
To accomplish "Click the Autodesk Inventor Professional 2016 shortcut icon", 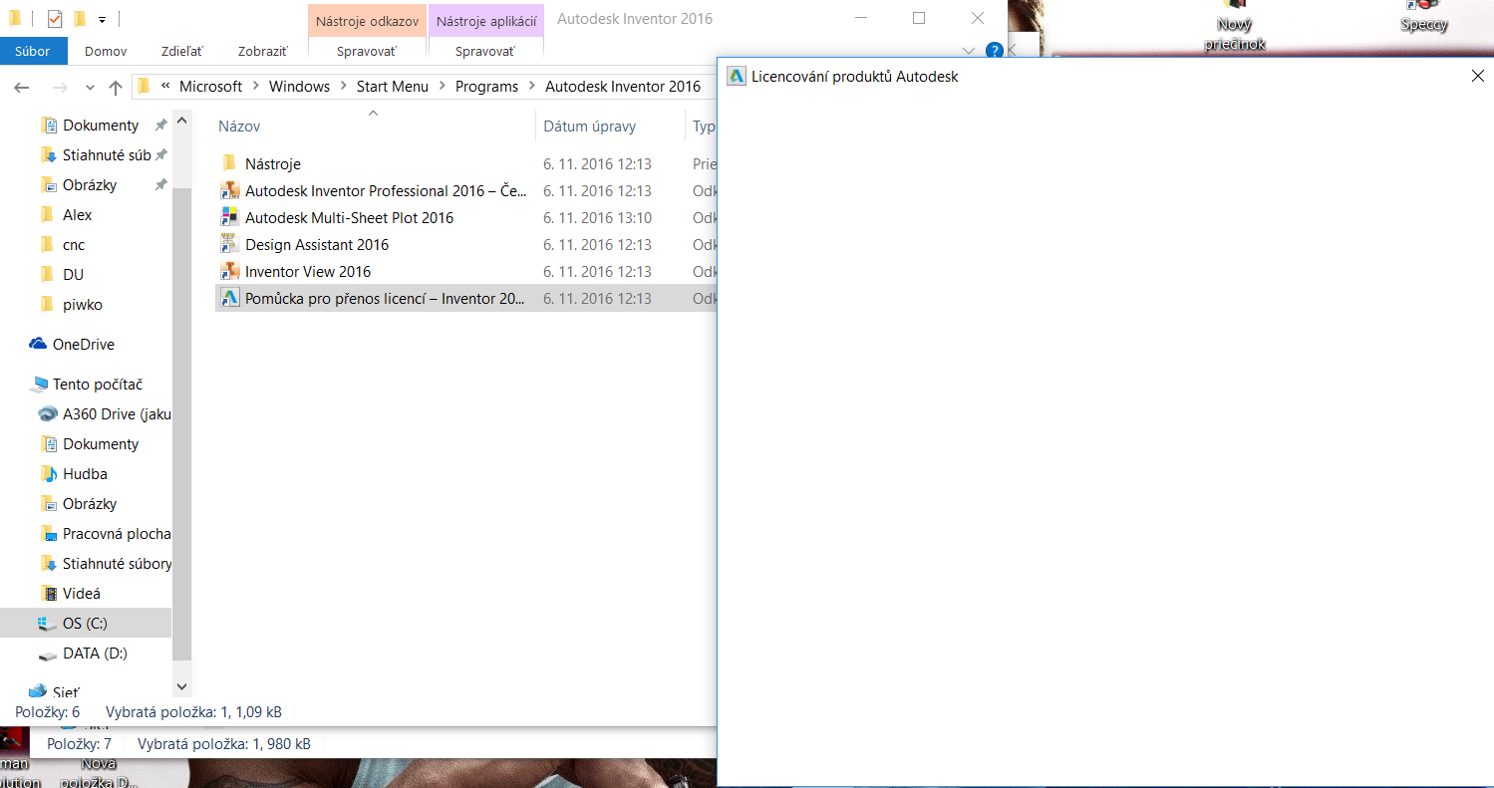I will [230, 191].
